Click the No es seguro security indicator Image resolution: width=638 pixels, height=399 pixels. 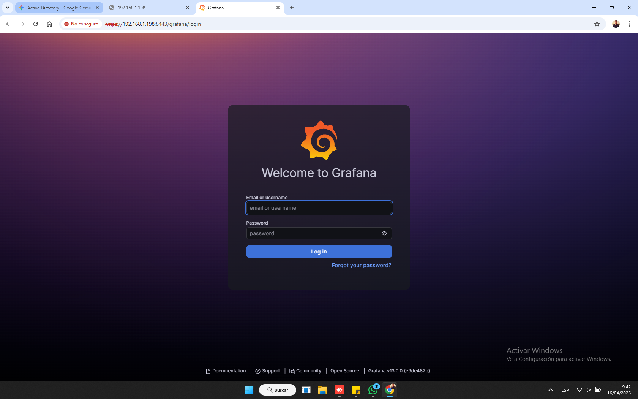[81, 24]
